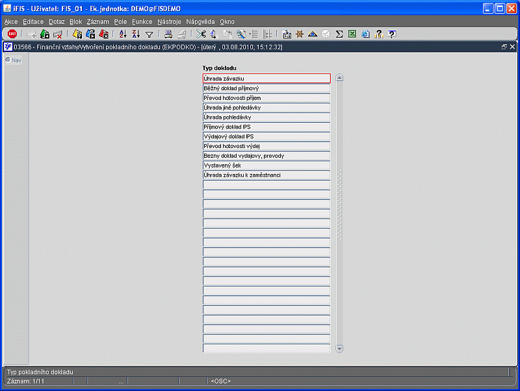Click the 'Záznam: 1/11' status text
Screen dimensions: 520x391
pyautogui.click(x=25, y=381)
